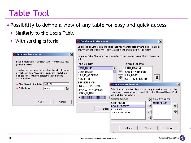Select NAS_IP_ADDRESS in Table Columns list
191x143 pixels.
pyautogui.click(x=95, y=75)
